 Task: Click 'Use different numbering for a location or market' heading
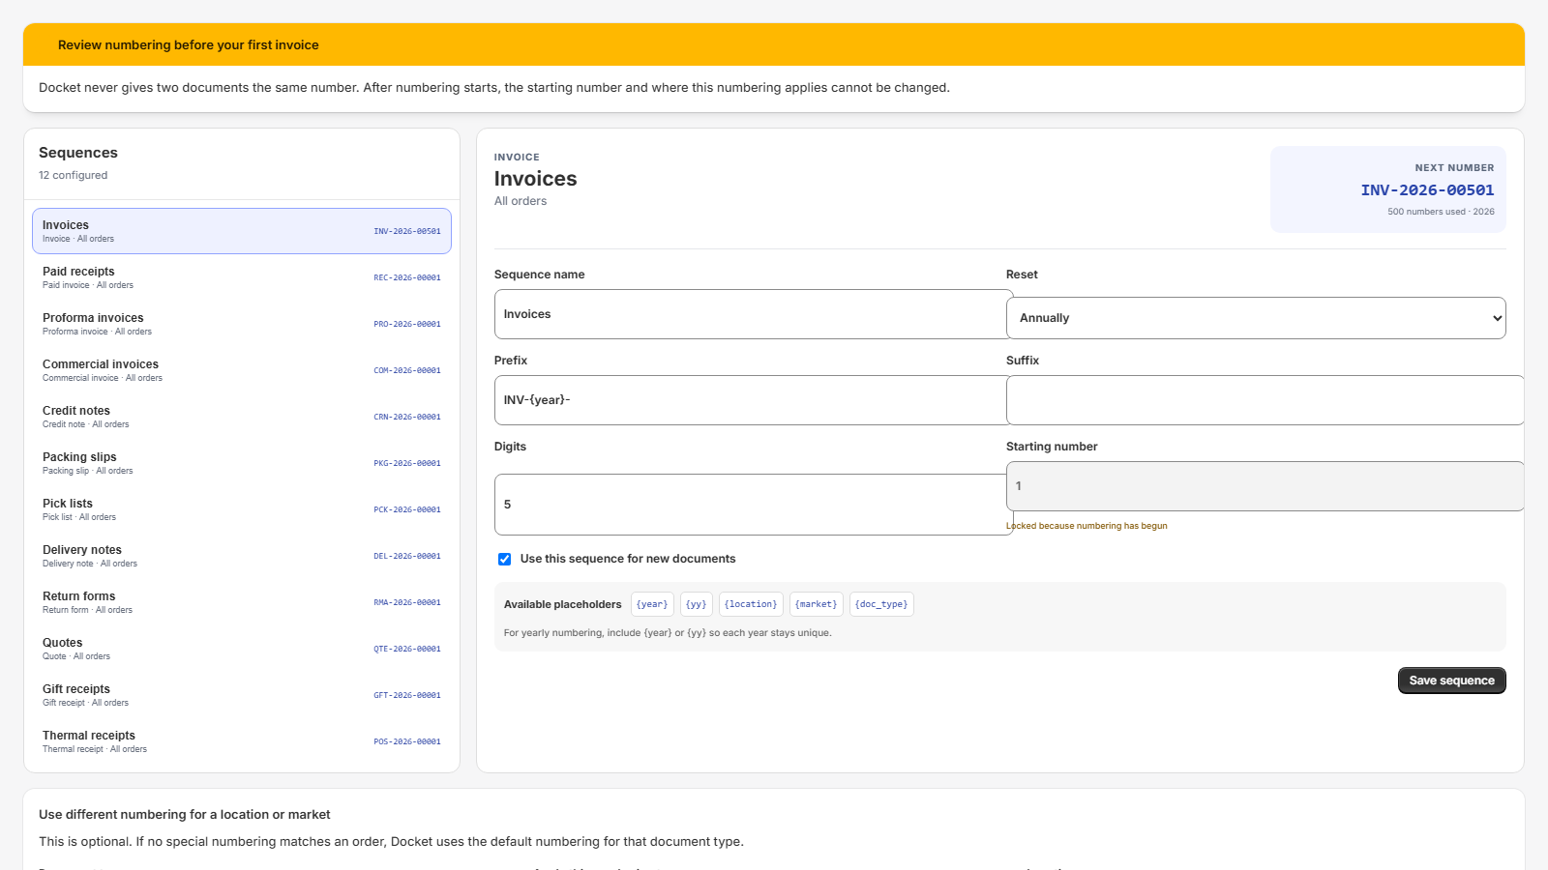185,815
